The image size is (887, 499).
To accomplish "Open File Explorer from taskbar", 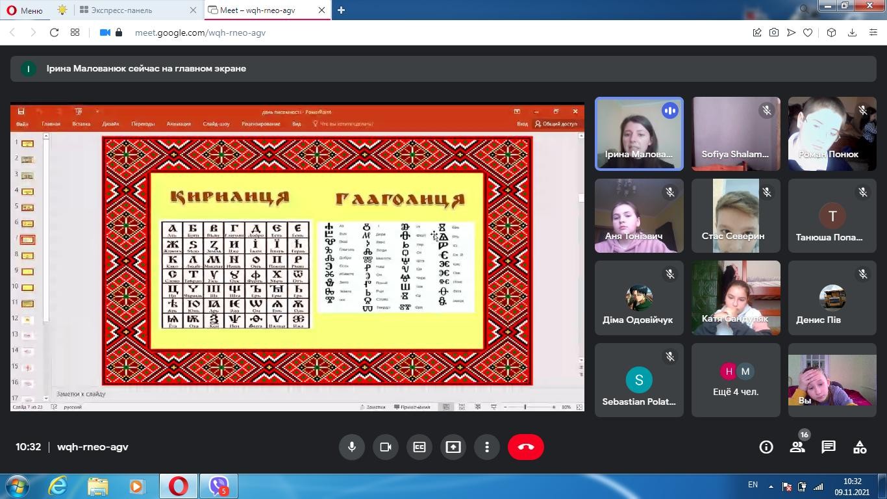I will [x=98, y=486].
